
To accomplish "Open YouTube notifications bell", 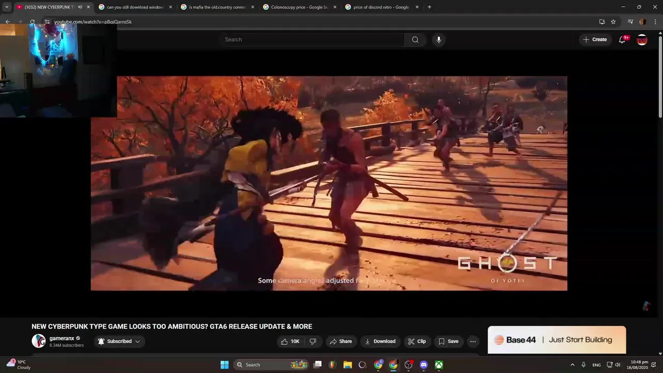I will click(x=622, y=39).
